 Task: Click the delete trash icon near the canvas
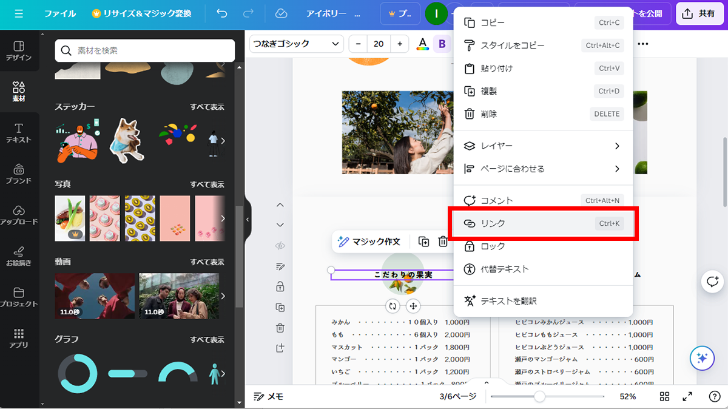click(x=280, y=328)
